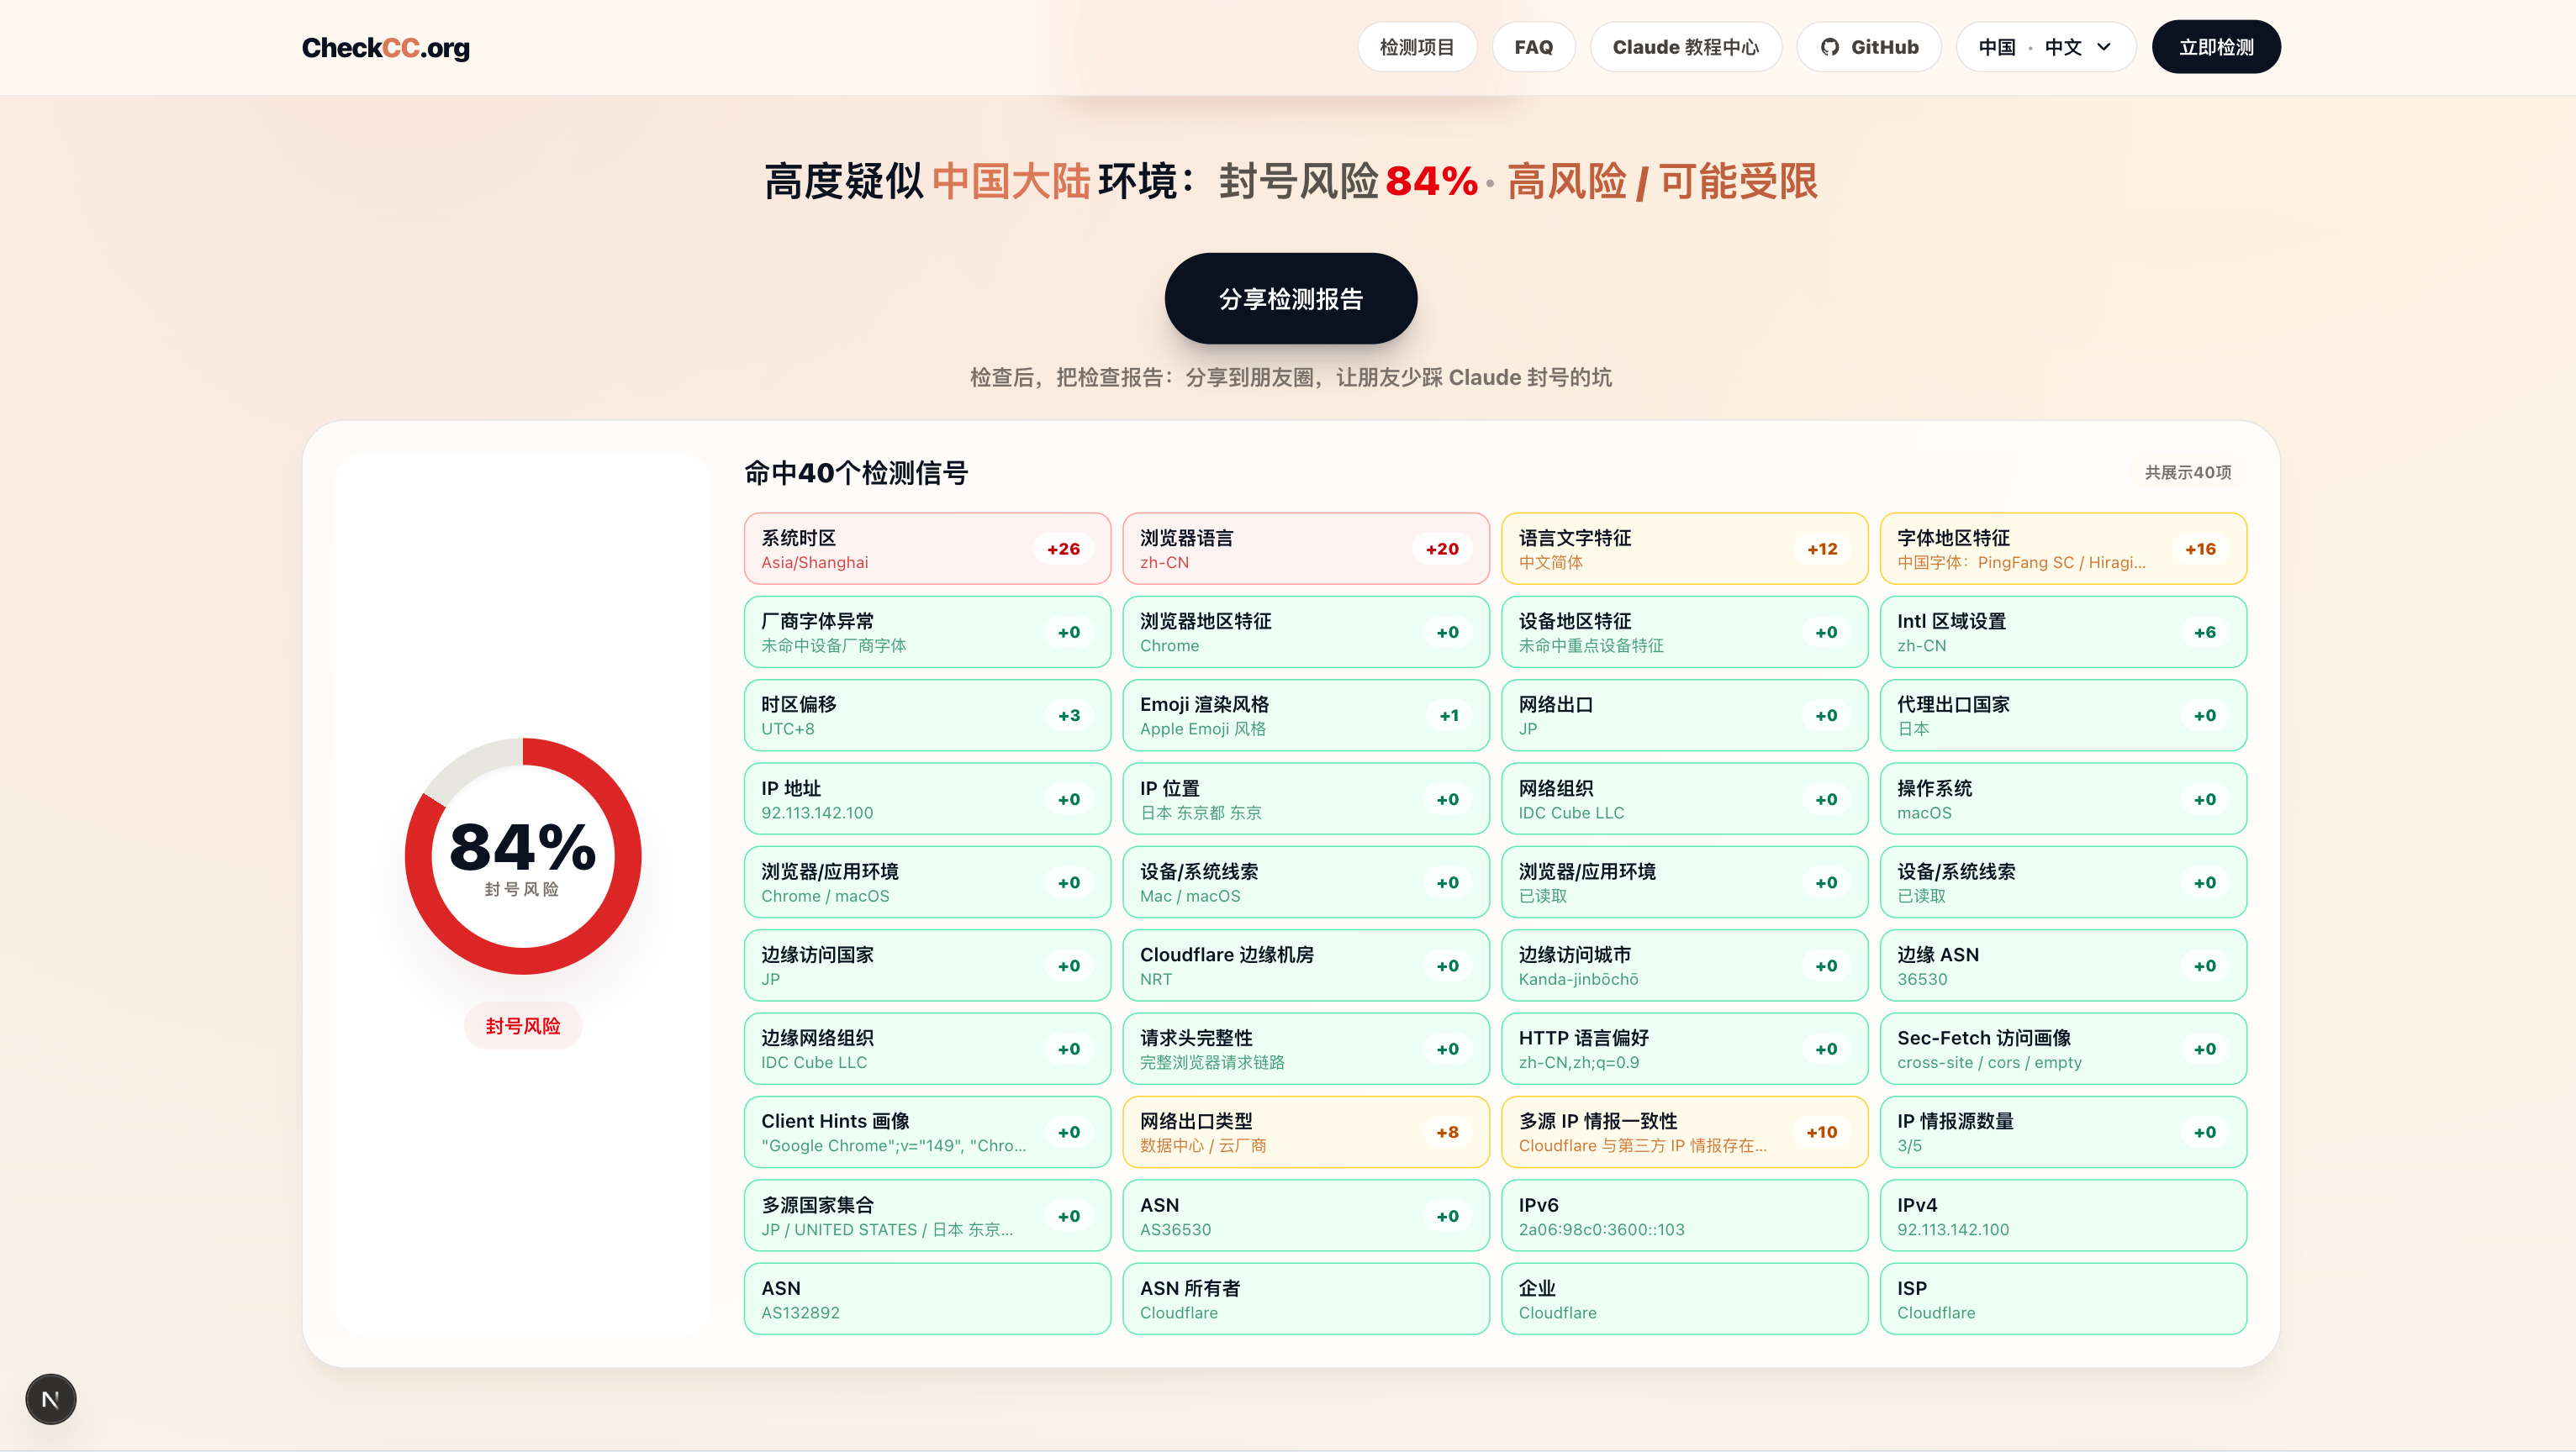Click the 分享检测报告 button
This screenshot has height=1452, width=2576.
tap(1290, 299)
